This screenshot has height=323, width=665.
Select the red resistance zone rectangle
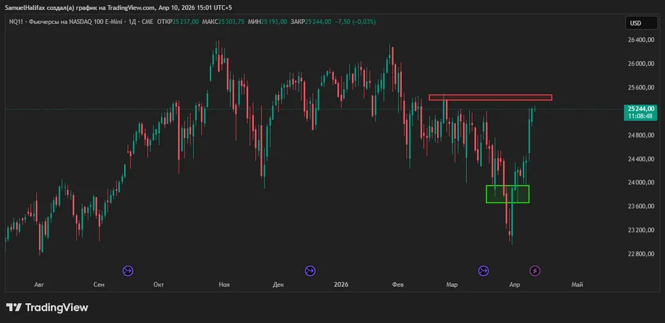point(490,98)
